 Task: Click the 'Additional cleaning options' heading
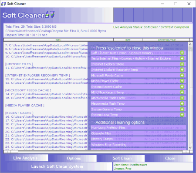click(120, 123)
